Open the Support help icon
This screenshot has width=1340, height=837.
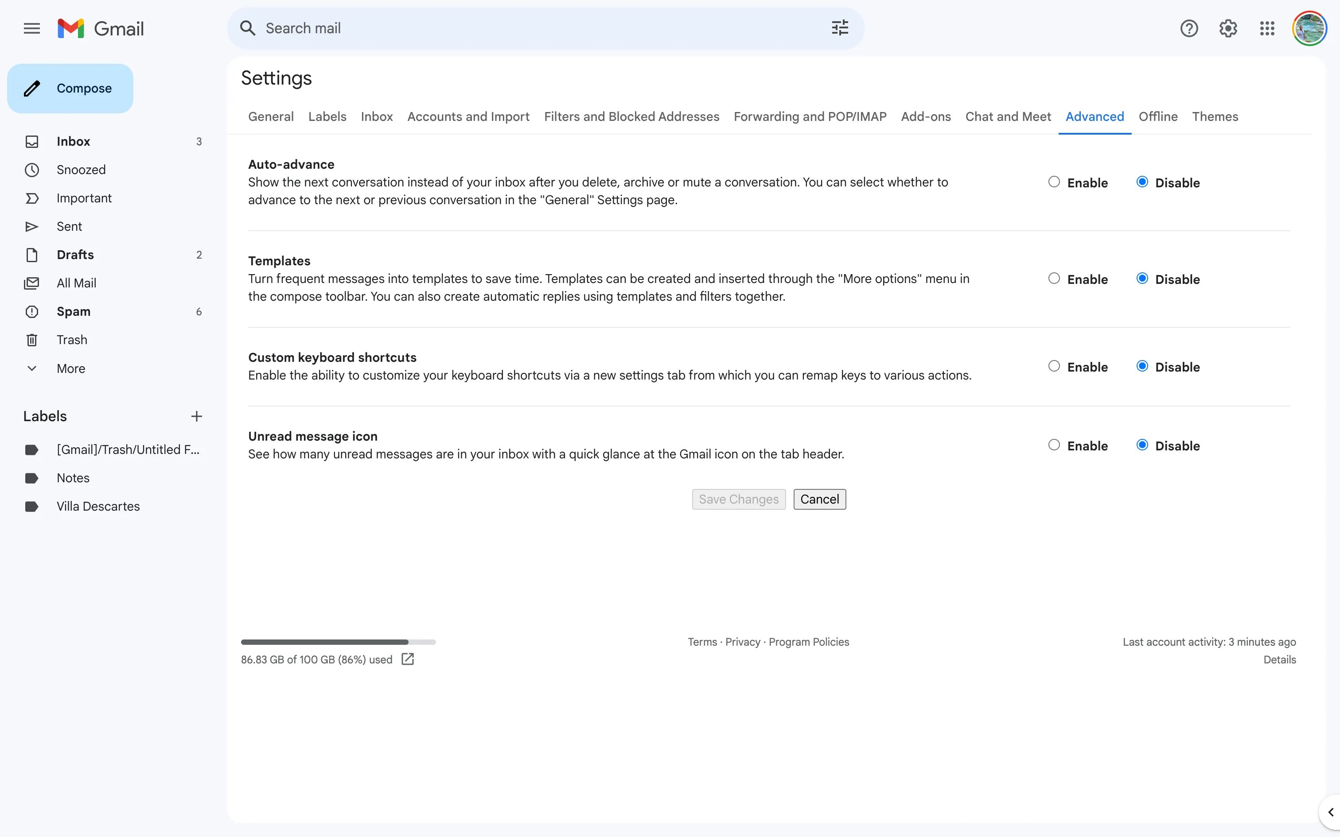click(1189, 28)
